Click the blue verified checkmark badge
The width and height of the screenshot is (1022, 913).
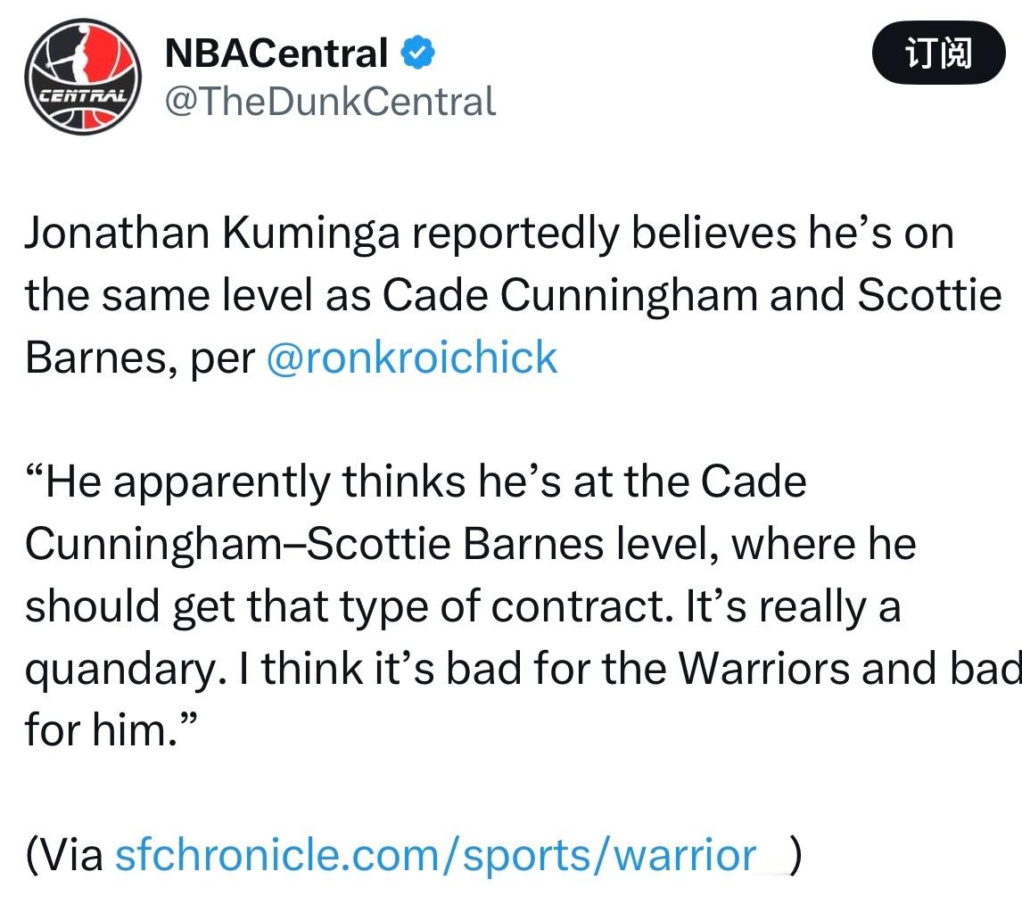coord(417,53)
